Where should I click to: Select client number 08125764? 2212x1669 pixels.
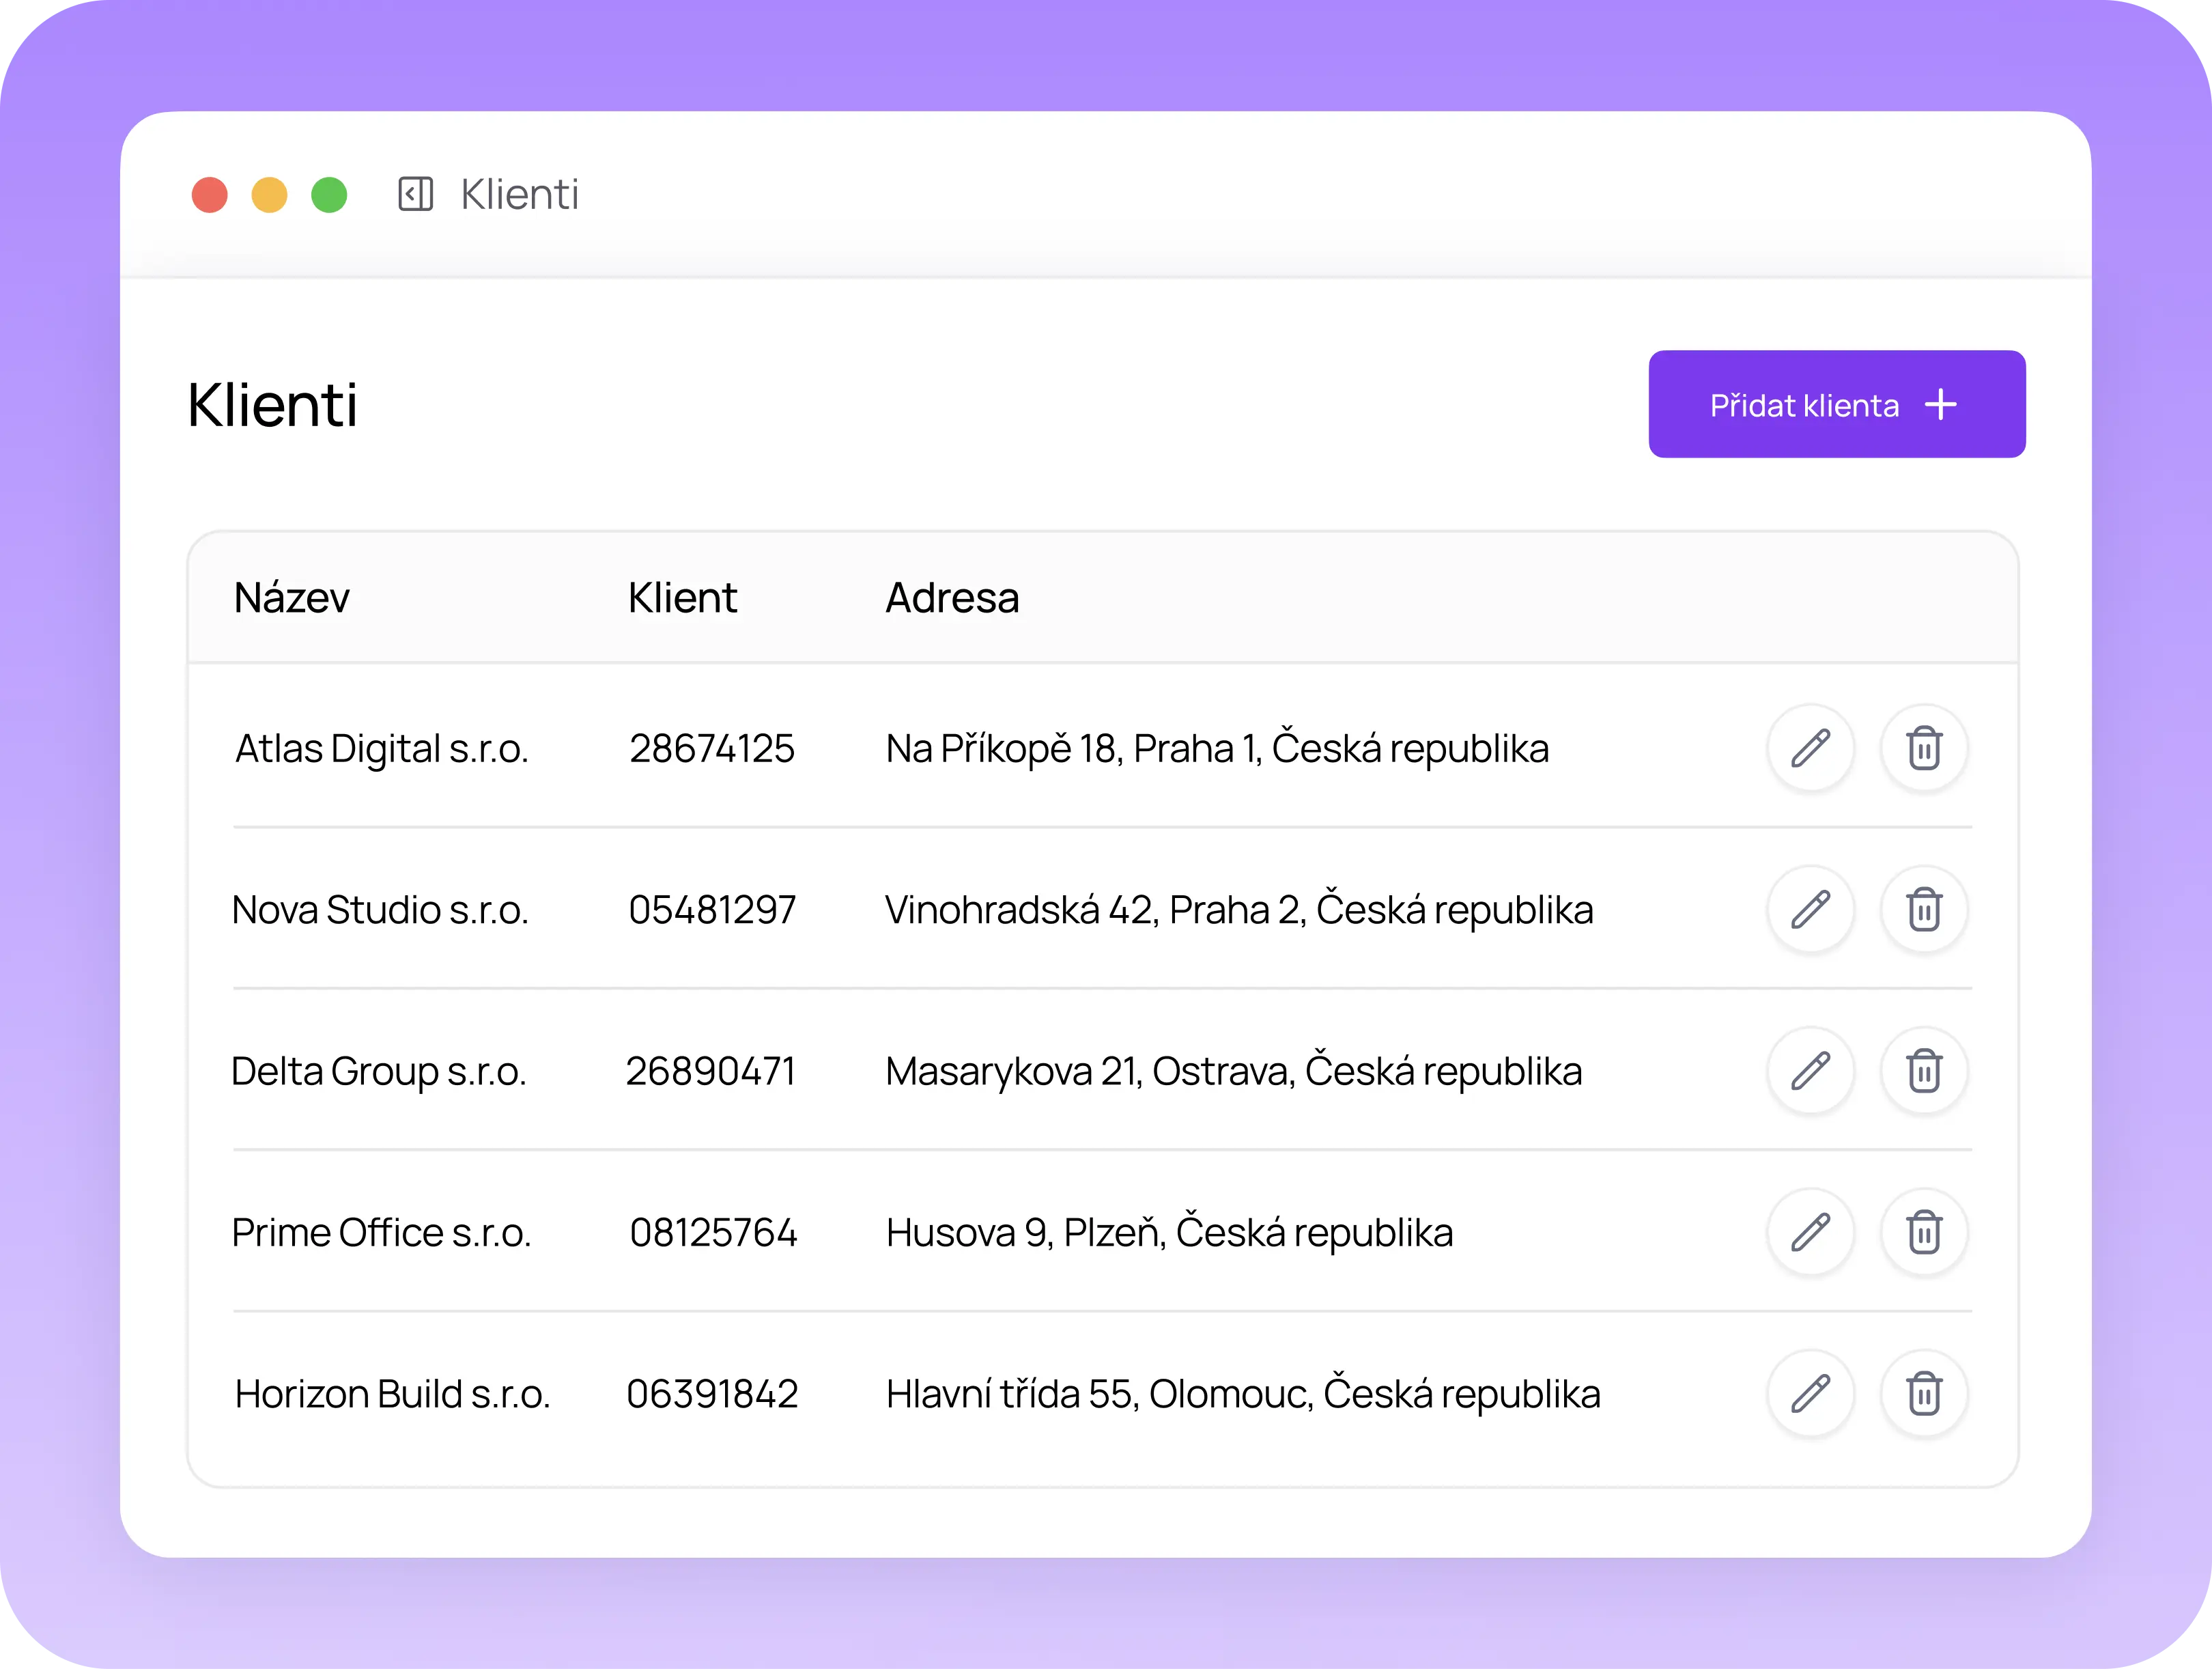713,1233
